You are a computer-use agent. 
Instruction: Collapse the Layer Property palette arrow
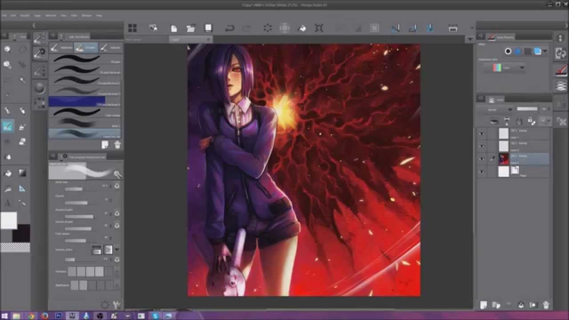pos(481,36)
